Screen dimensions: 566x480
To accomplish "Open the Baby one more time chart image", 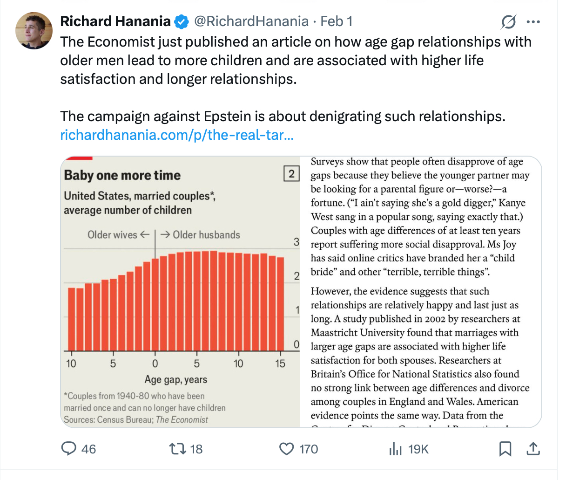I will tap(181, 292).
